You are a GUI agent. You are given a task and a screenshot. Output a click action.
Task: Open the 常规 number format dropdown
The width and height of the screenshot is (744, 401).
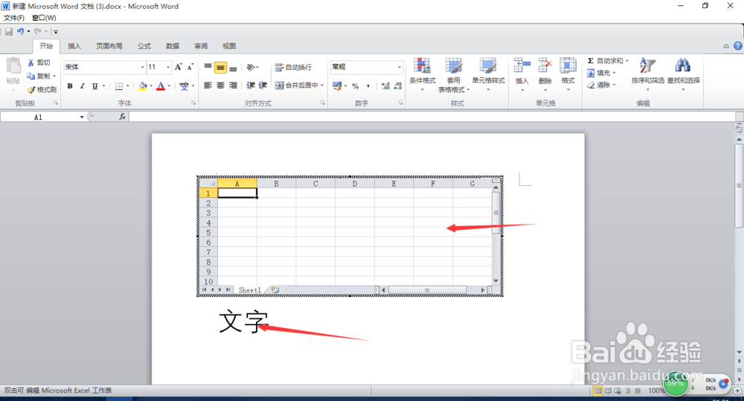point(399,67)
